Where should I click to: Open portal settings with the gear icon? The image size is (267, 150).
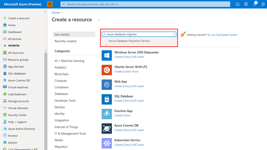point(263,4)
